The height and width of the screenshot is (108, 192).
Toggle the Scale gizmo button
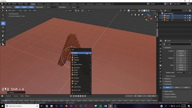[31, 7]
